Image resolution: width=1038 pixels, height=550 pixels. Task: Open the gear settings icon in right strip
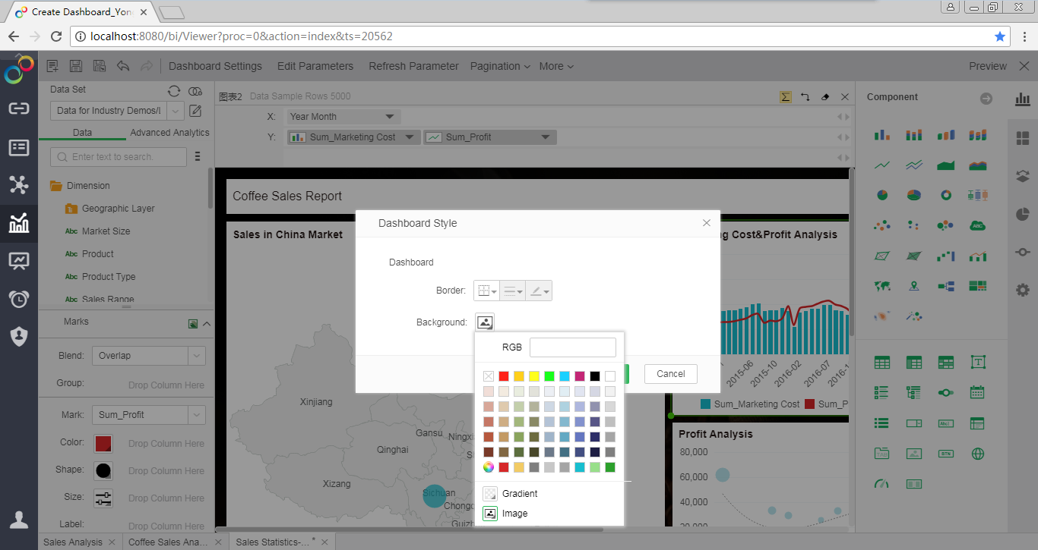[x=1023, y=290]
